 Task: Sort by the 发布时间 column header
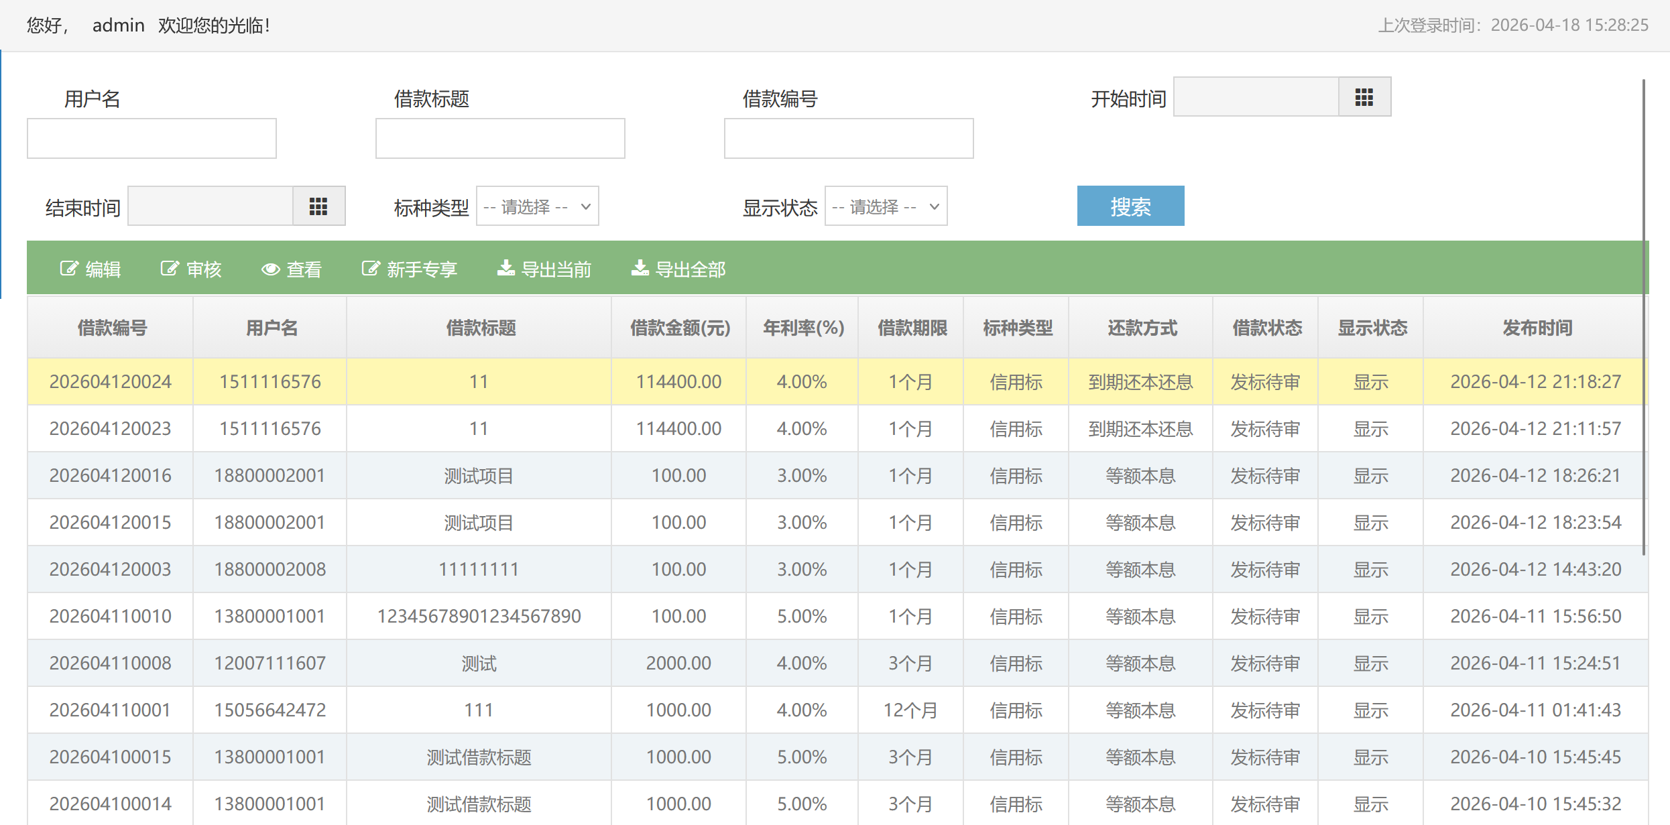1537,328
